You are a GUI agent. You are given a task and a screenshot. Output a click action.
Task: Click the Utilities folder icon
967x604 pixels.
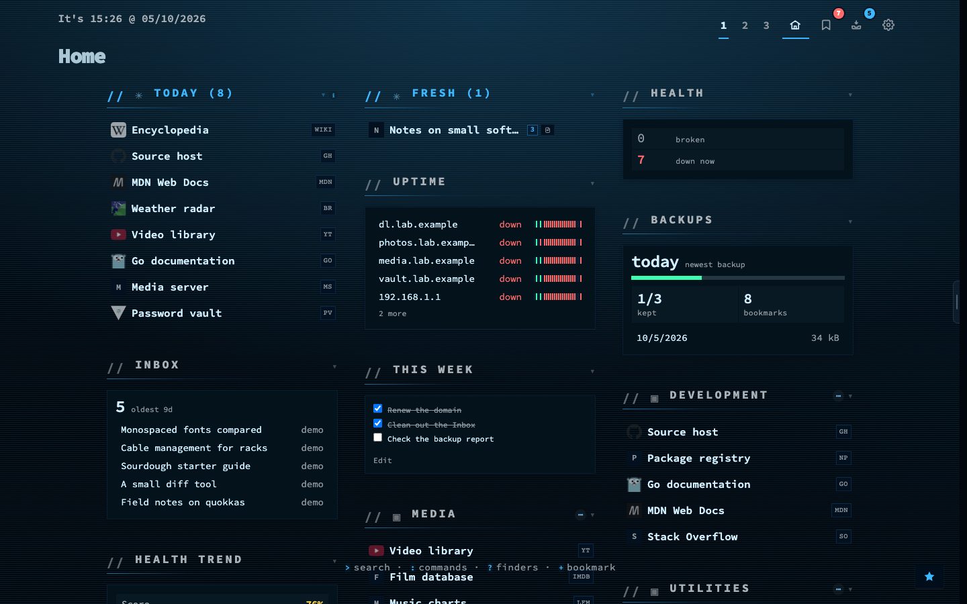pos(654,592)
